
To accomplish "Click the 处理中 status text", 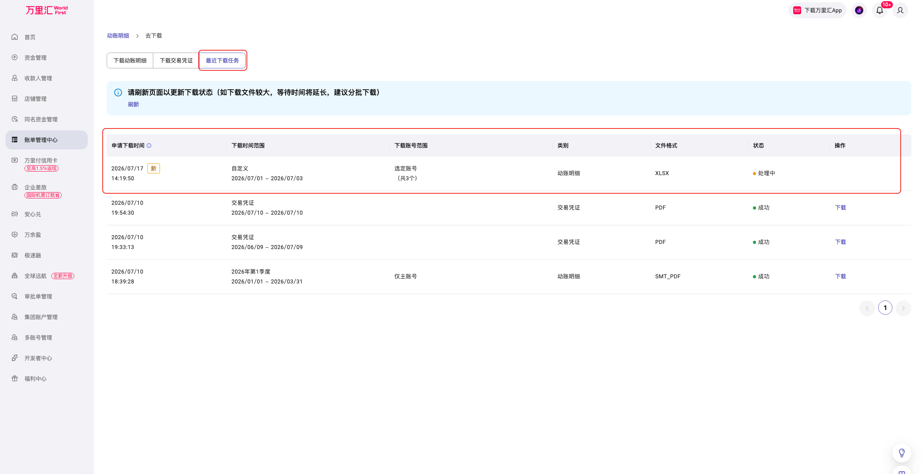I will point(766,173).
